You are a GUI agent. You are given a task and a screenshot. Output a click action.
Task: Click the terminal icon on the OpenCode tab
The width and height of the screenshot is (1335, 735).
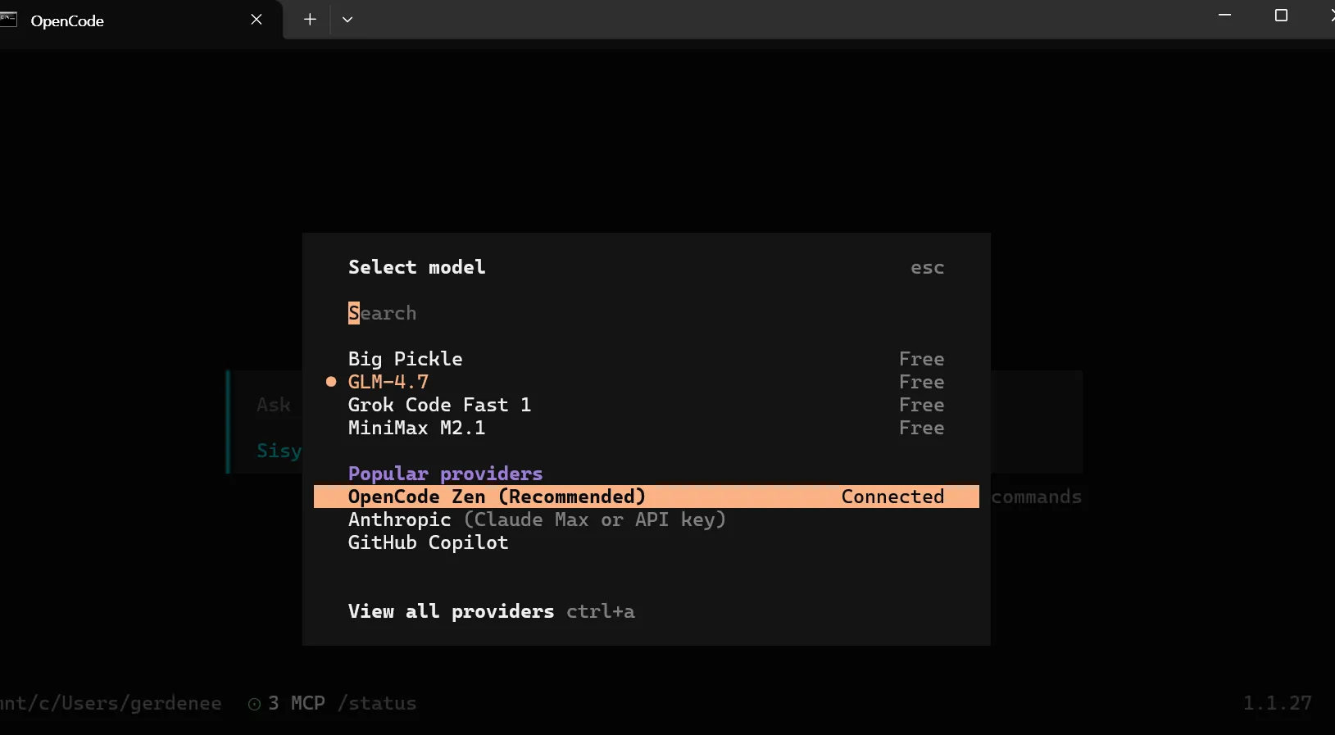11,20
